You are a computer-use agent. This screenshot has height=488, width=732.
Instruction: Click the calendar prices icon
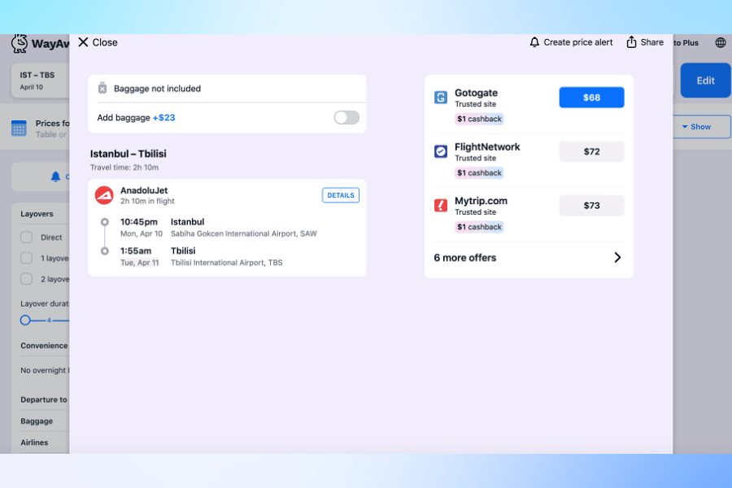[x=19, y=129]
